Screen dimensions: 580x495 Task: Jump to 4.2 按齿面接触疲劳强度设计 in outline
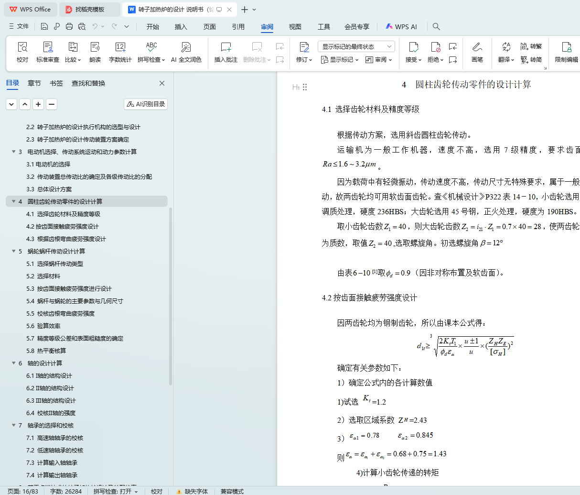tap(63, 226)
